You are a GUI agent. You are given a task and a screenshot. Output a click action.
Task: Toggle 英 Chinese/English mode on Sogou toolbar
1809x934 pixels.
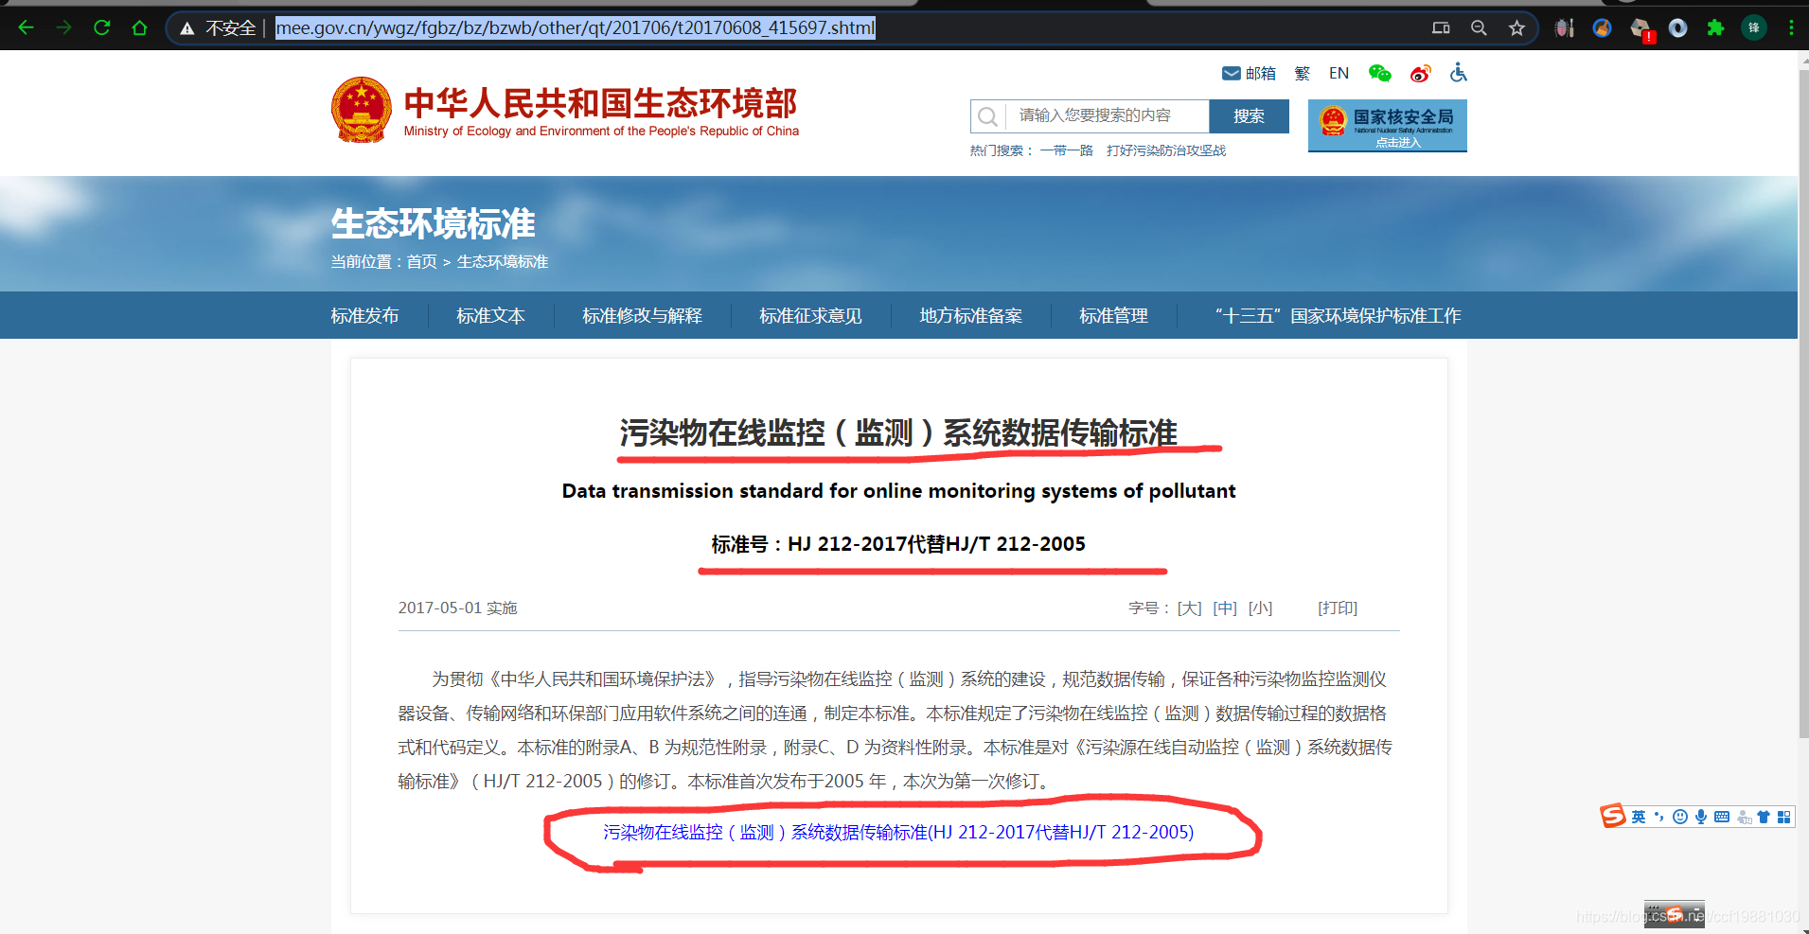coord(1639,817)
